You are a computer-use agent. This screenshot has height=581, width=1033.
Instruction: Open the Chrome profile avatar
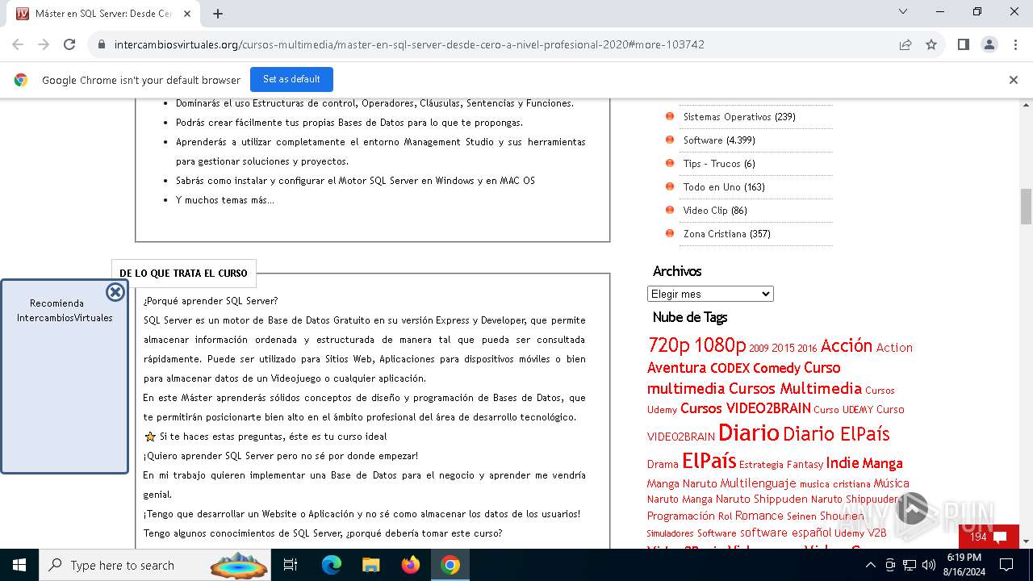[x=989, y=44]
